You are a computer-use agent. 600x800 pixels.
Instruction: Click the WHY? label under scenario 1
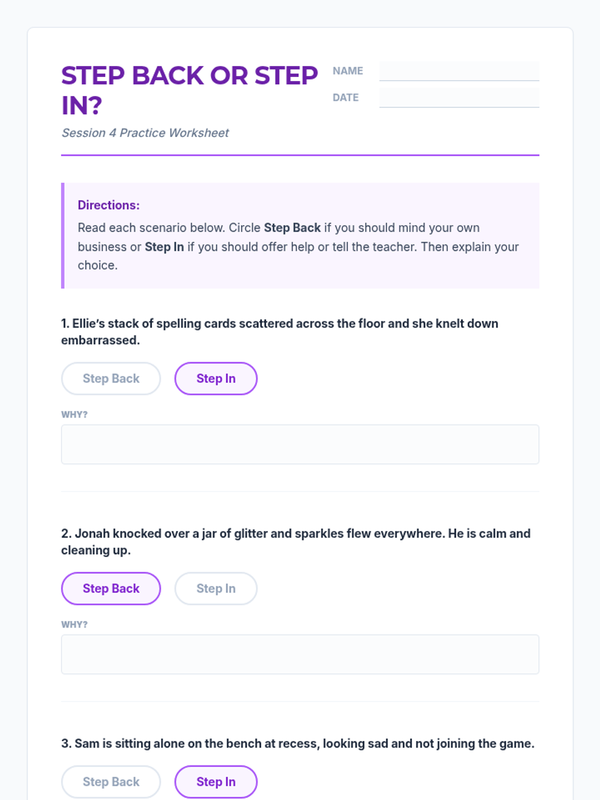[74, 414]
